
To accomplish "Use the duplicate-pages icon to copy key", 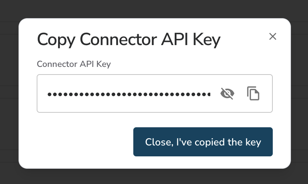I will [x=253, y=93].
